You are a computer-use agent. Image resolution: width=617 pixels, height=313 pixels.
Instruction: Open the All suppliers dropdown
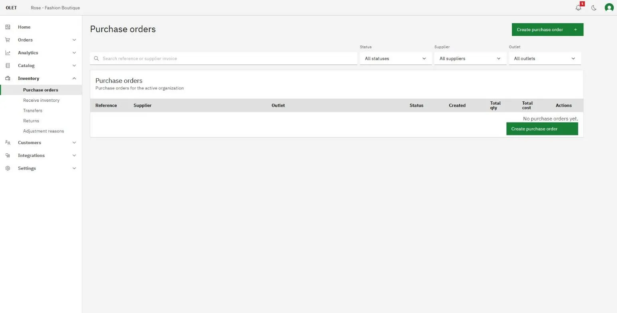[x=470, y=58]
